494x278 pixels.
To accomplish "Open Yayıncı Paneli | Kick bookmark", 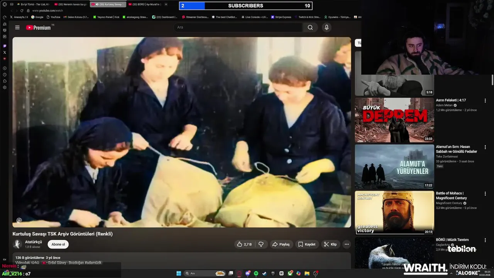I will coord(106,17).
